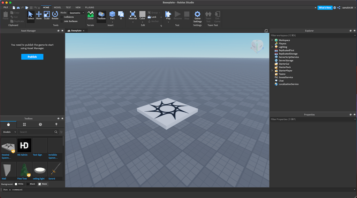Image resolution: width=357 pixels, height=198 pixels.
Task: Open the HD Admin model link
Action: coord(22,155)
